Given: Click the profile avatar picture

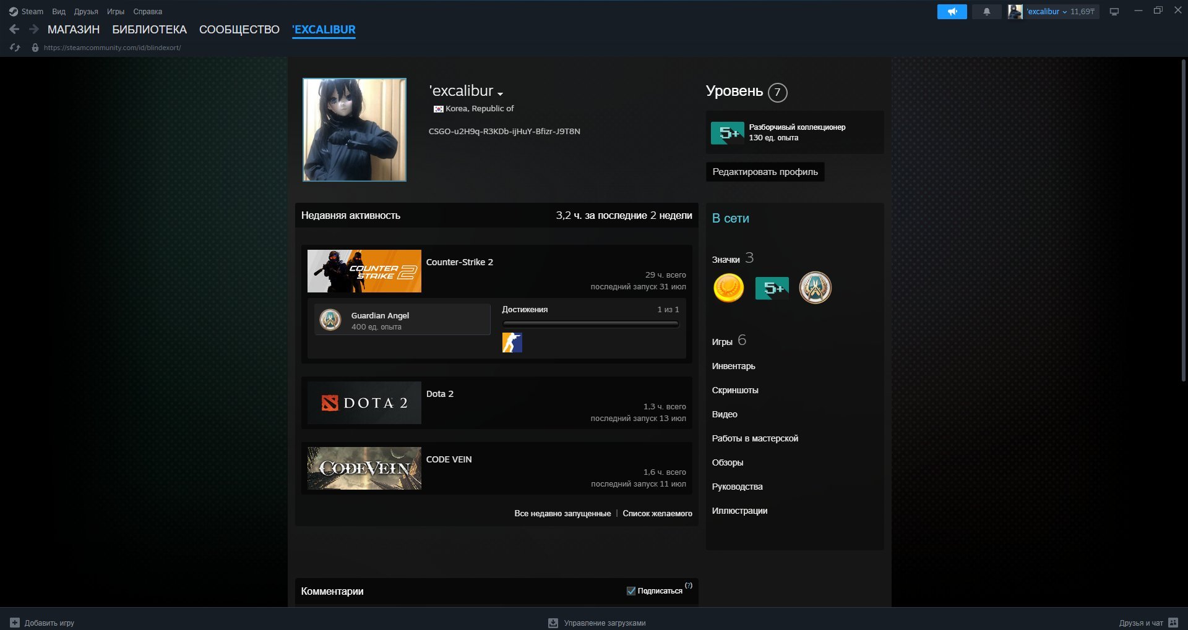Looking at the screenshot, I should (355, 130).
